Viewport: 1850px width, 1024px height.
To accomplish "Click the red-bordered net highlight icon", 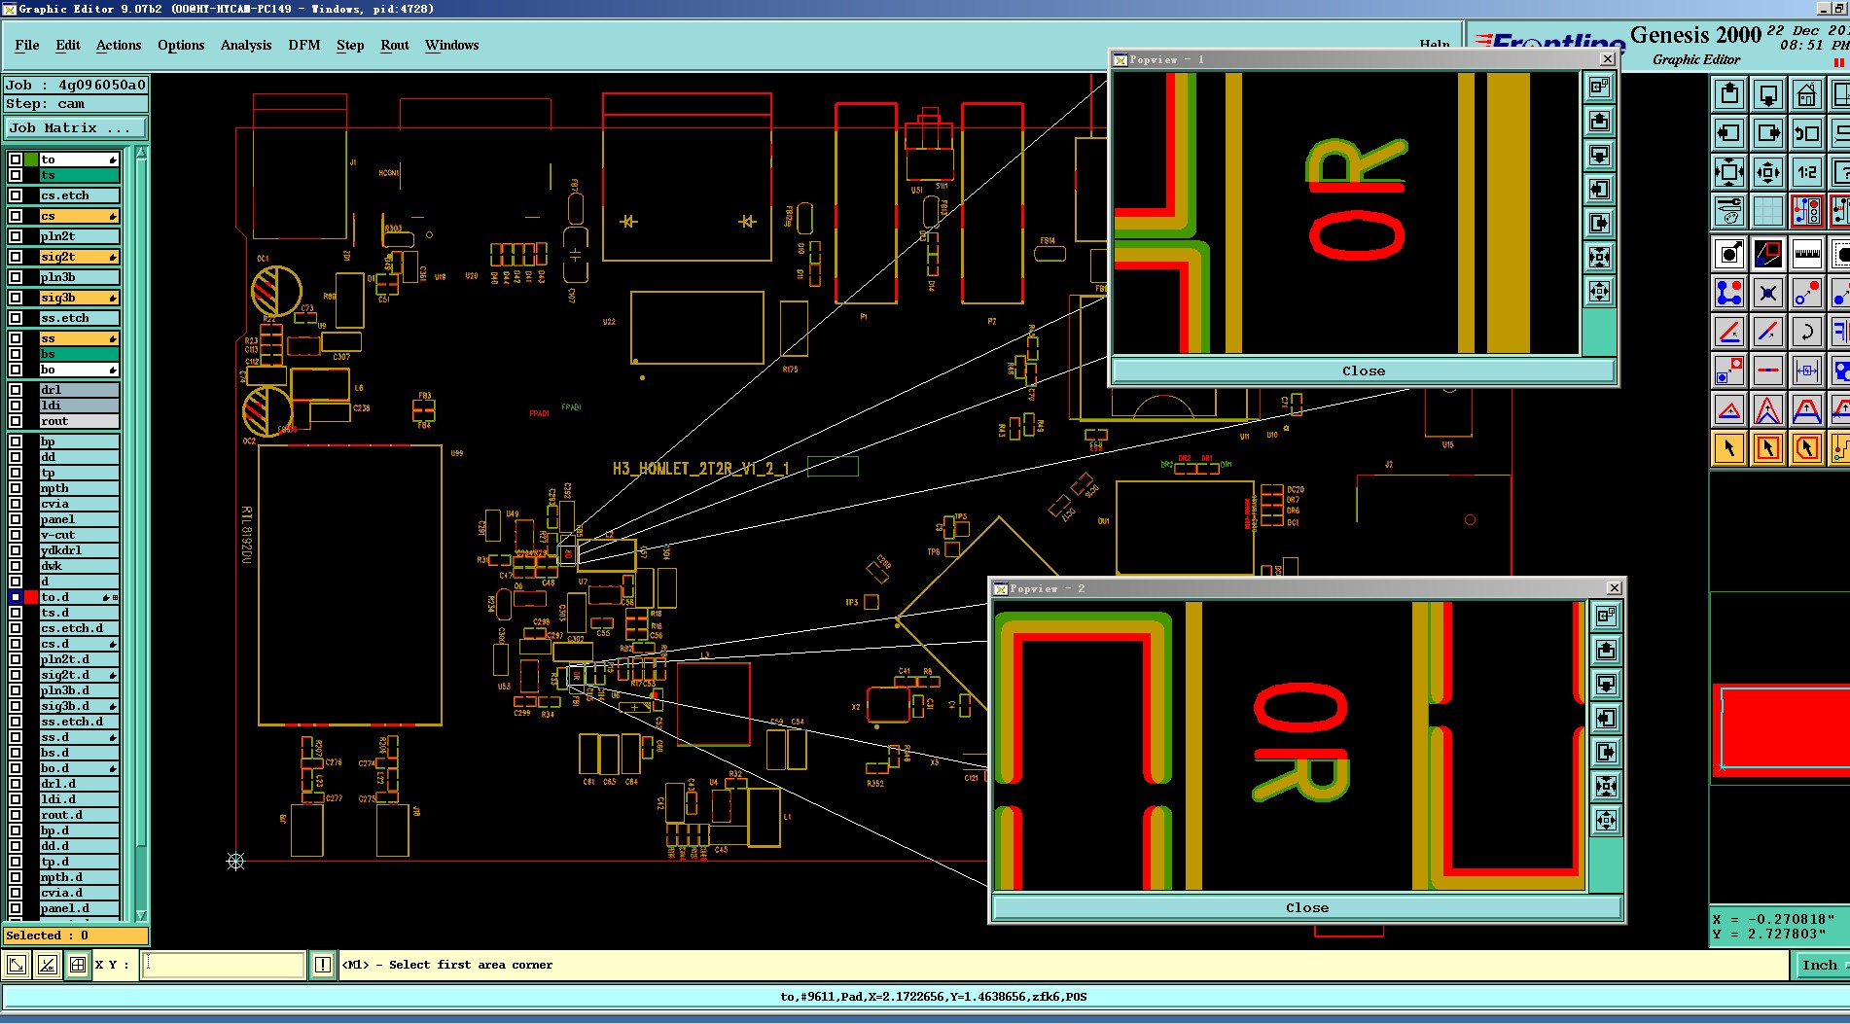I will (1807, 211).
